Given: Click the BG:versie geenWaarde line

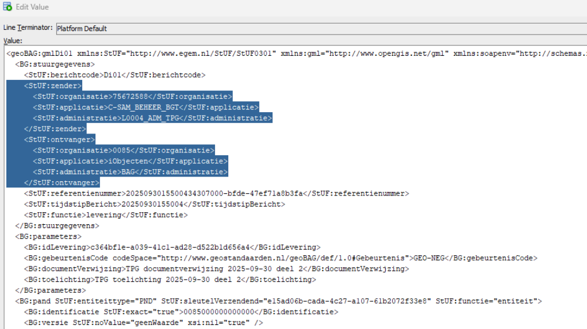Looking at the screenshot, I should [x=143, y=323].
